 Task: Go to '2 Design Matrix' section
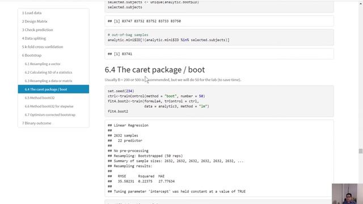coord(35,22)
